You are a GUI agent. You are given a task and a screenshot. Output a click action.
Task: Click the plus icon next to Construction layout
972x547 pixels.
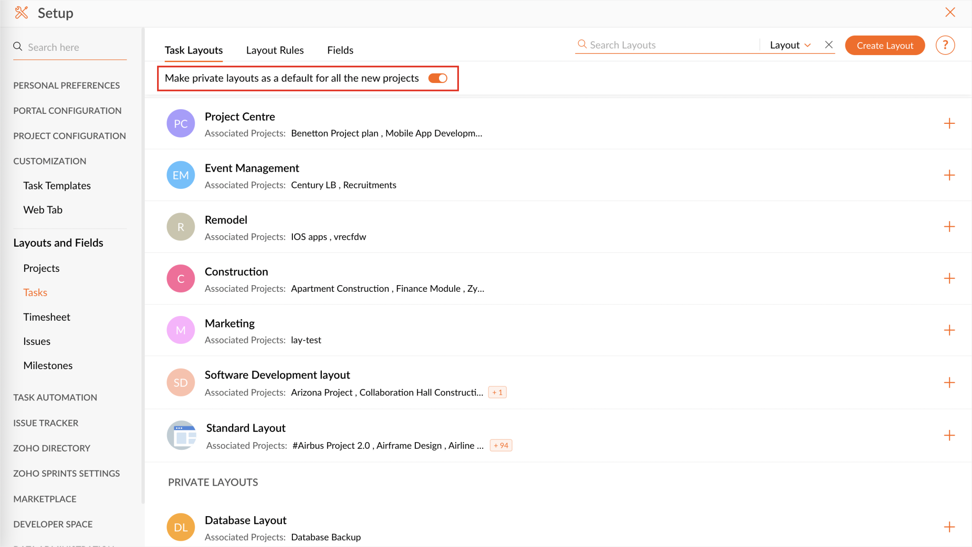coord(950,278)
